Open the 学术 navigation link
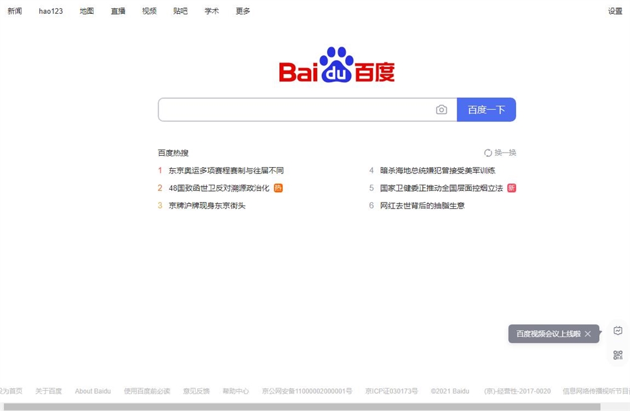The image size is (630, 411). tap(212, 11)
